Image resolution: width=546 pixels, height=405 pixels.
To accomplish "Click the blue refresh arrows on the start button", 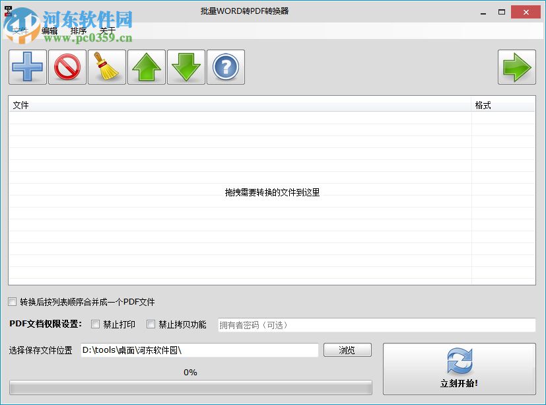I will click(458, 362).
